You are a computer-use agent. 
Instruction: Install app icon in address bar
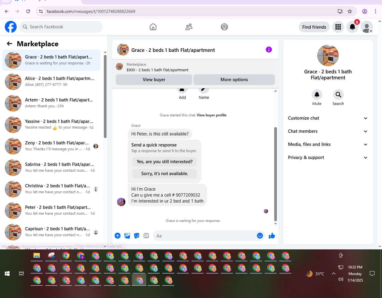click(x=340, y=11)
